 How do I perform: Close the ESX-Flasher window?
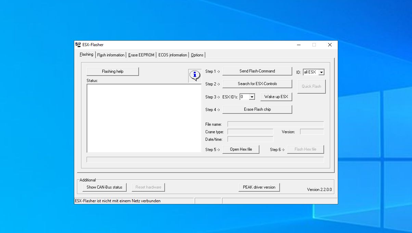click(330, 45)
